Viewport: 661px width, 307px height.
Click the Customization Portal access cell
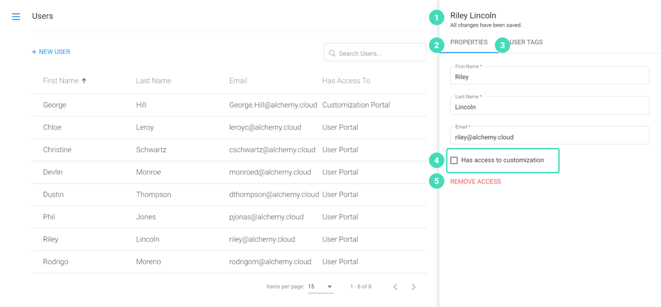(356, 105)
